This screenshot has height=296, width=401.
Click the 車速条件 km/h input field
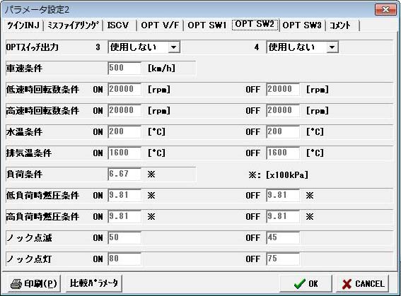124,69
